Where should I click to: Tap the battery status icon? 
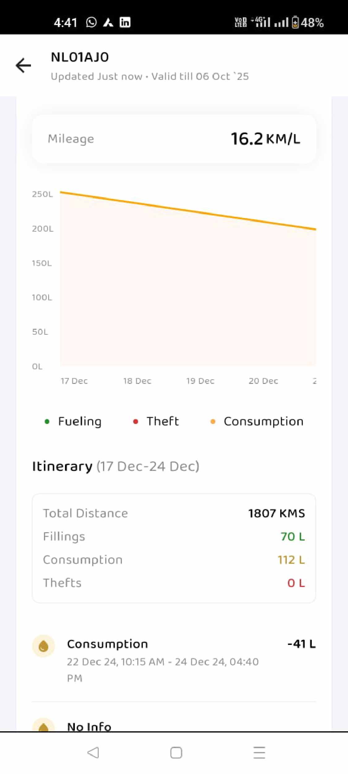tap(295, 22)
